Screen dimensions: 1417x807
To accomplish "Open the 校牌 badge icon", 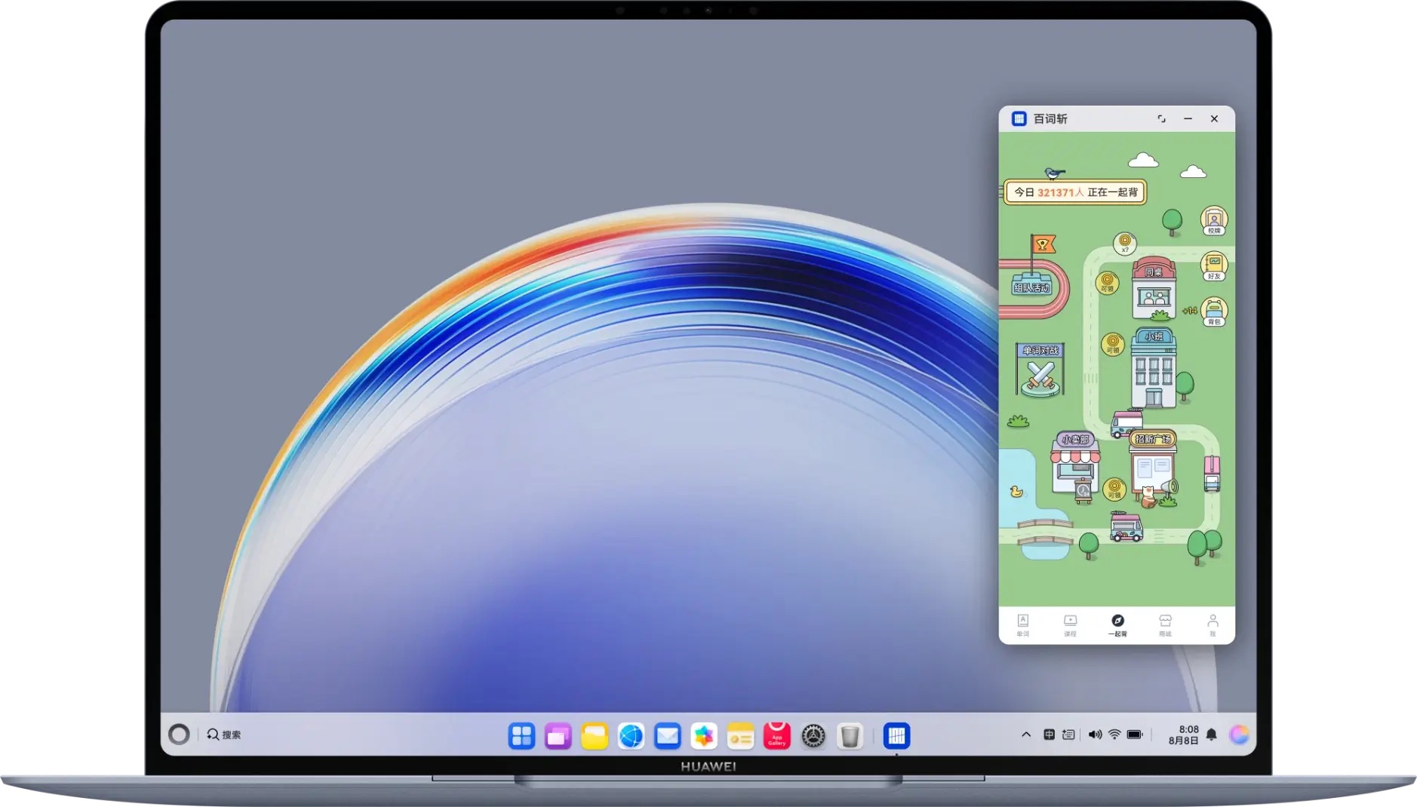I will click(1213, 220).
